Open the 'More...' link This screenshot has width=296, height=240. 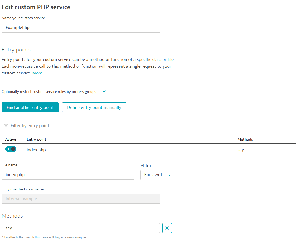coord(39,73)
